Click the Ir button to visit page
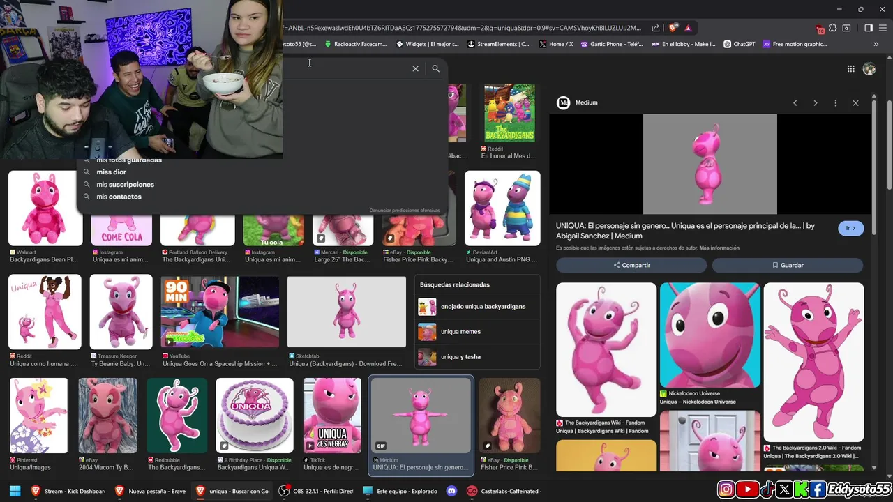This screenshot has width=893, height=502. [850, 228]
